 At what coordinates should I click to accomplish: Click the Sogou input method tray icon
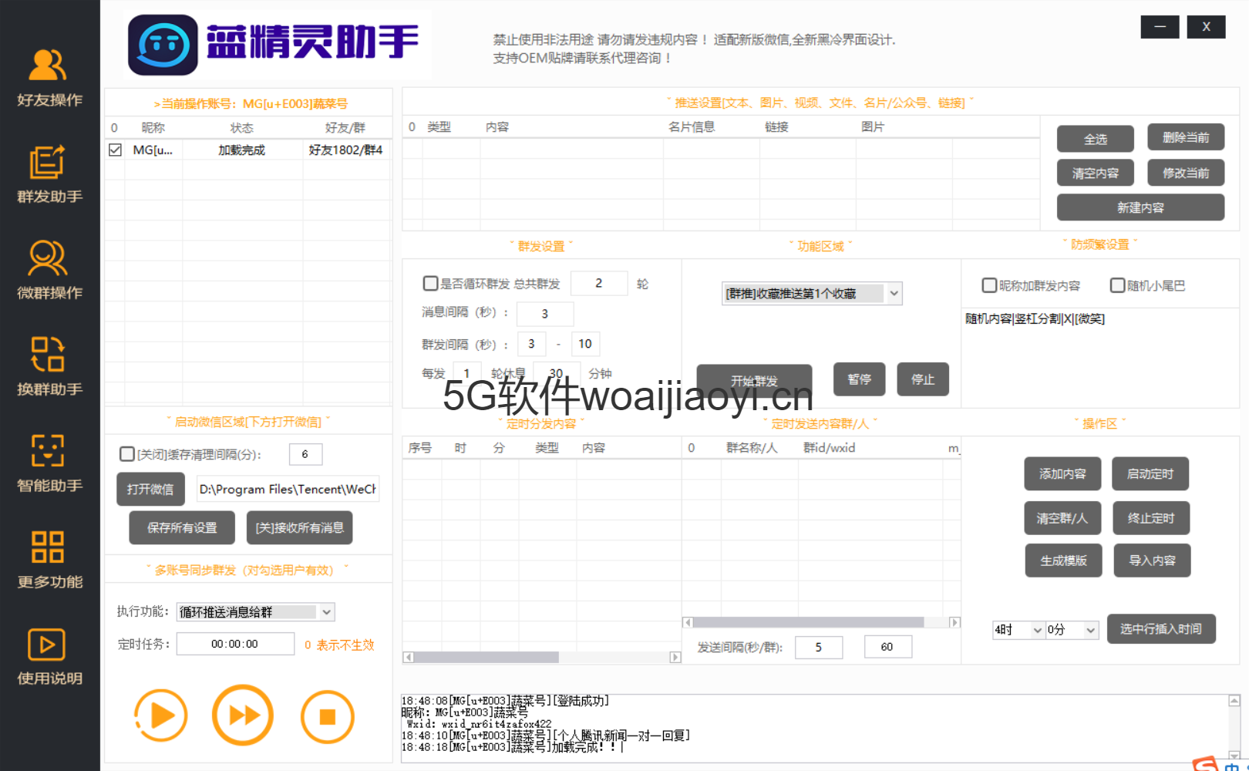click(x=1205, y=763)
